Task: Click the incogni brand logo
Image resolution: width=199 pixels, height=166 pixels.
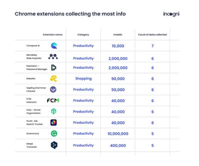Action: click(x=171, y=14)
